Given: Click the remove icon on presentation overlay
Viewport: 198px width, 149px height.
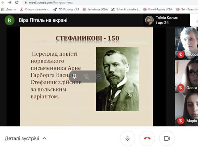Looking at the screenshot, I should pyautogui.click(x=98, y=77).
